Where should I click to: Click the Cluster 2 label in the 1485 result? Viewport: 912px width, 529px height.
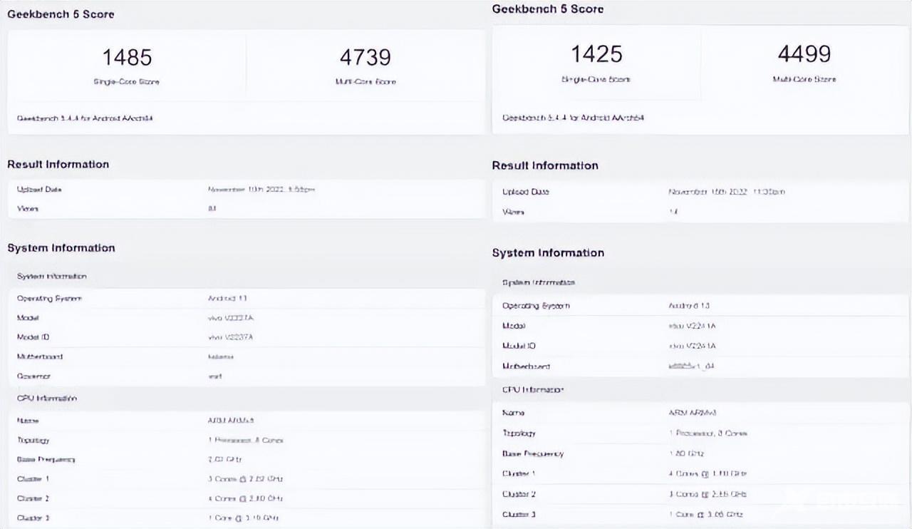(x=33, y=498)
